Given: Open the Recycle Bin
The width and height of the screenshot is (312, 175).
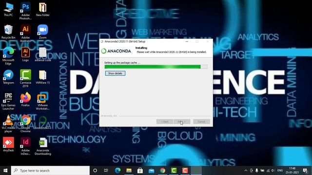Looking at the screenshot, I should 8,32.
